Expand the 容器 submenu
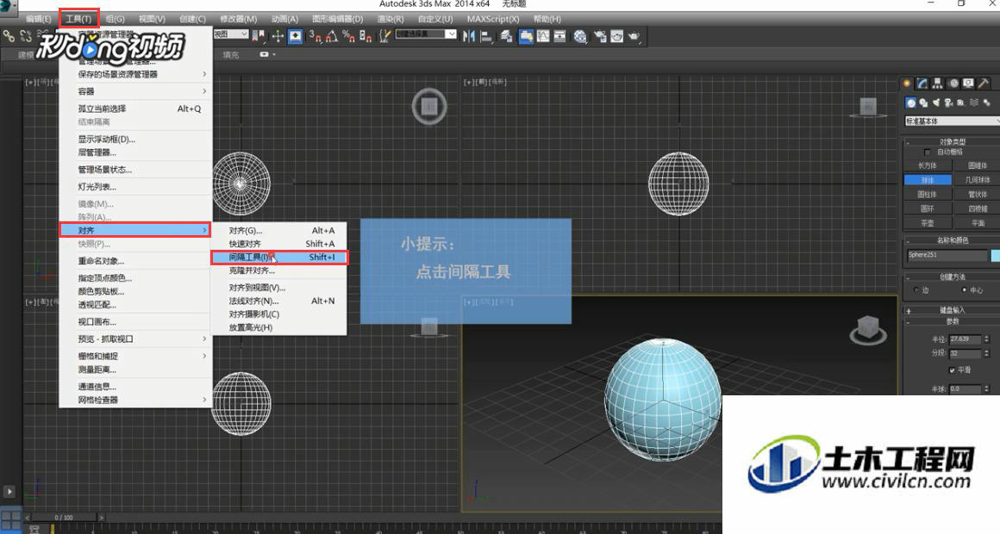 pos(135,92)
